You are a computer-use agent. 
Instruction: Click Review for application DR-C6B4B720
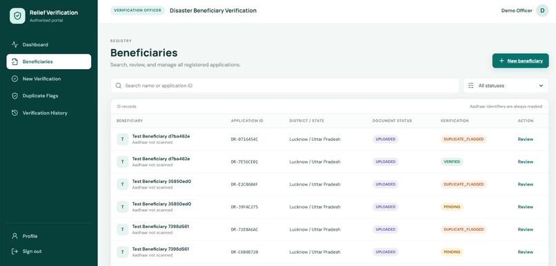click(526, 251)
